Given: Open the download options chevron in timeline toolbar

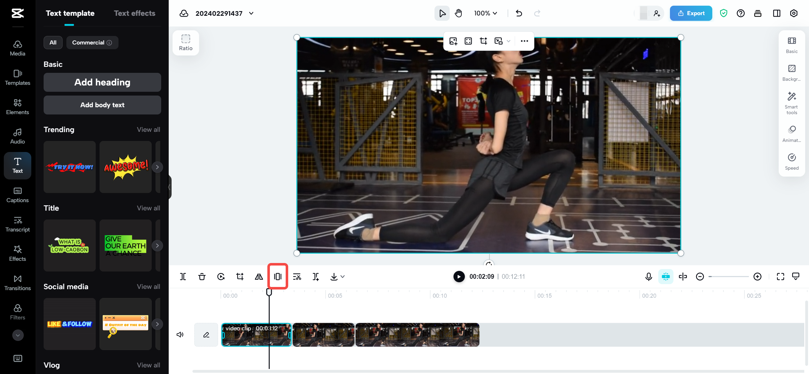Looking at the screenshot, I should (x=343, y=277).
